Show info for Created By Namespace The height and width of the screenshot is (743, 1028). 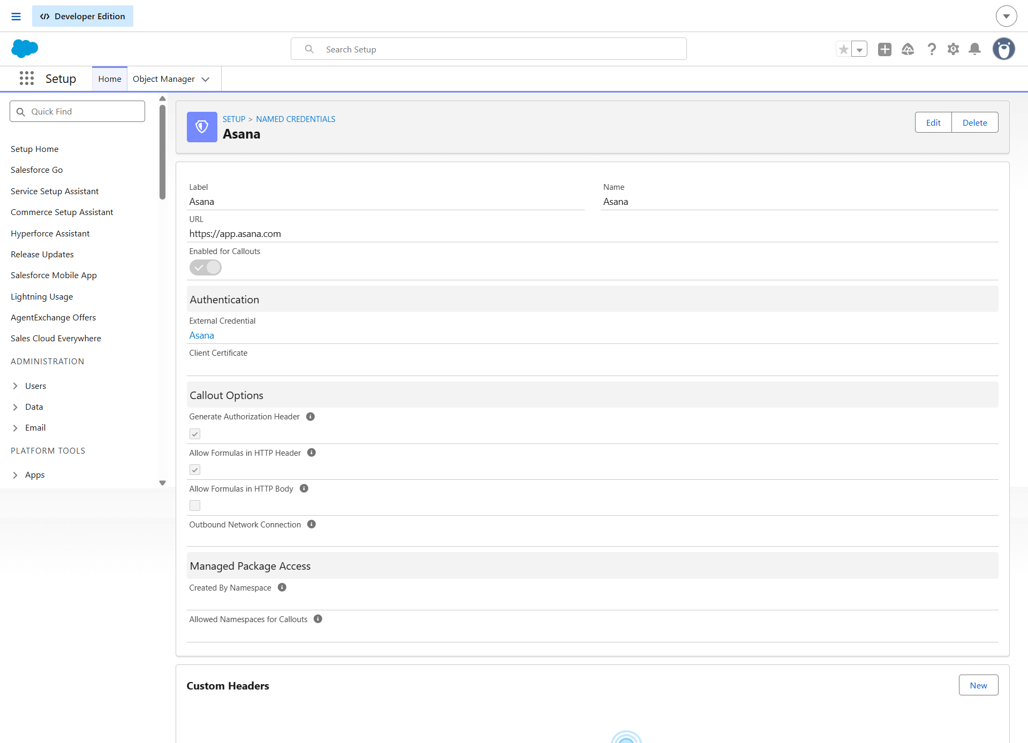pyautogui.click(x=282, y=587)
